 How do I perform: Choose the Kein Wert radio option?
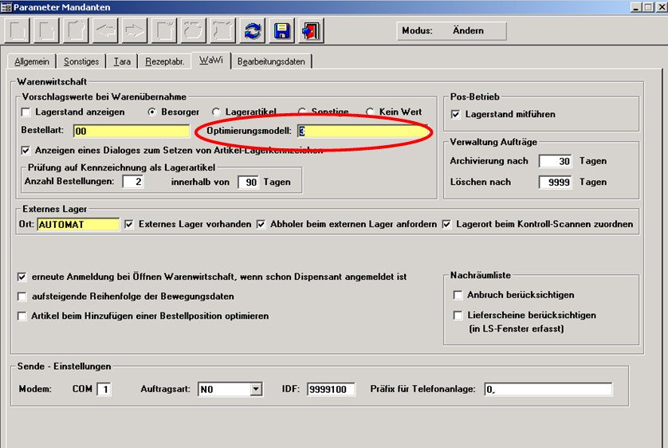(x=370, y=112)
